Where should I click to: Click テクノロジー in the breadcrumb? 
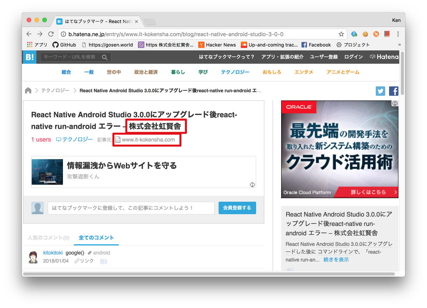tap(55, 90)
